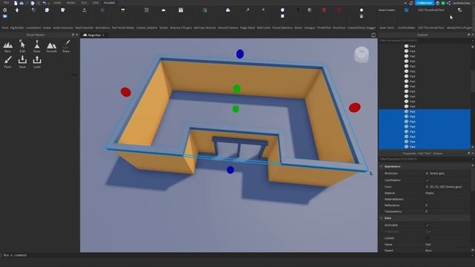Click the terrain Load icon
This screenshot has height=267, width=475.
tap(36, 62)
